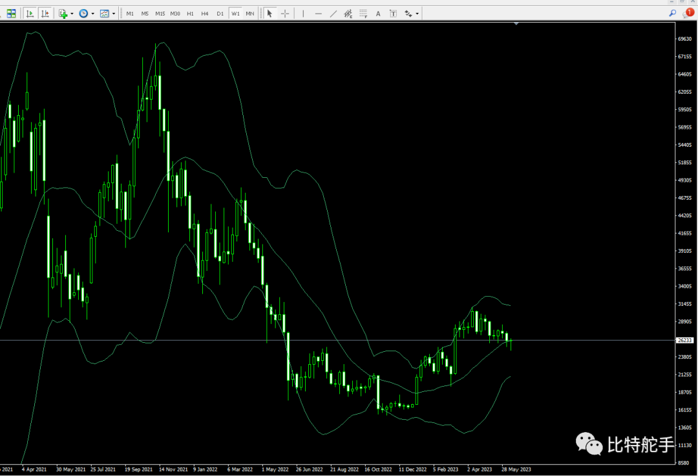This screenshot has width=698, height=476.
Task: Click the 8580 price axis value
Action: point(683,462)
